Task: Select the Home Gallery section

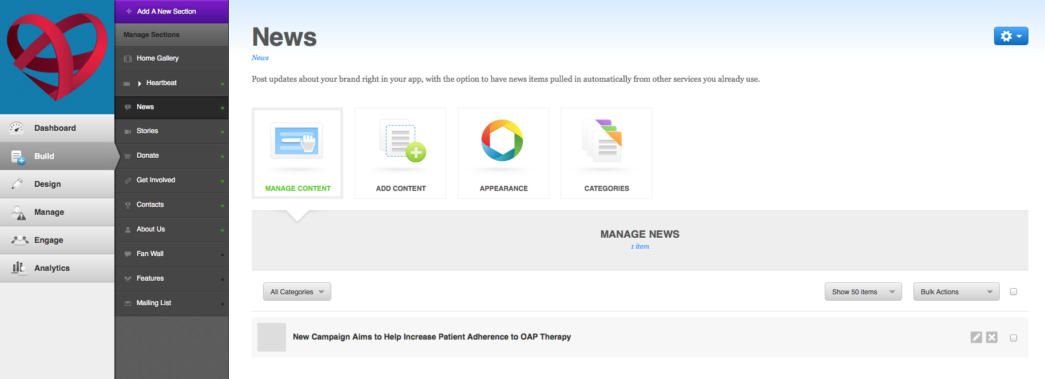Action: tap(172, 59)
